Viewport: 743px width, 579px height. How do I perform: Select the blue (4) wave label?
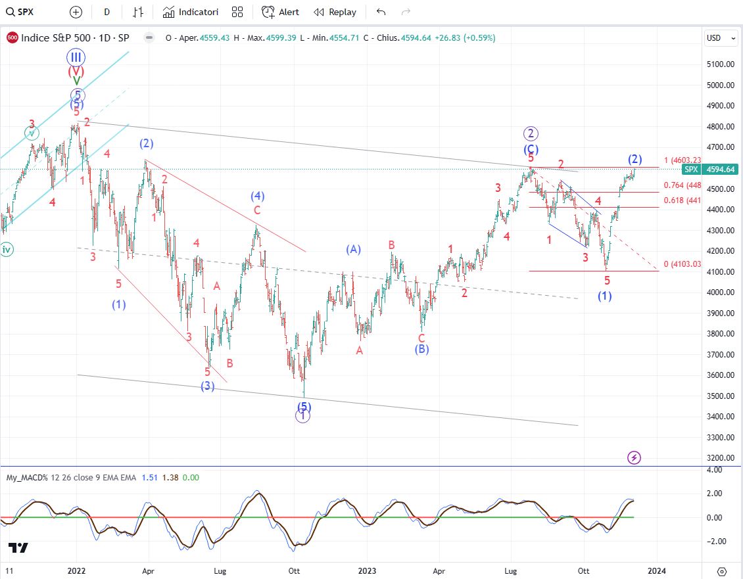(257, 196)
